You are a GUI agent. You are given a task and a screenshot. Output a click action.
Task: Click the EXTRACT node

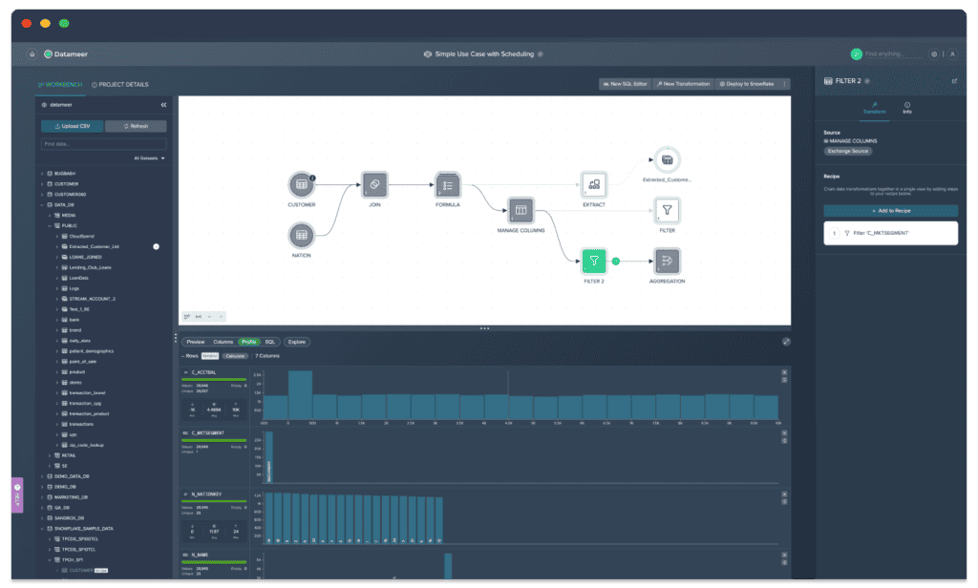tap(594, 184)
